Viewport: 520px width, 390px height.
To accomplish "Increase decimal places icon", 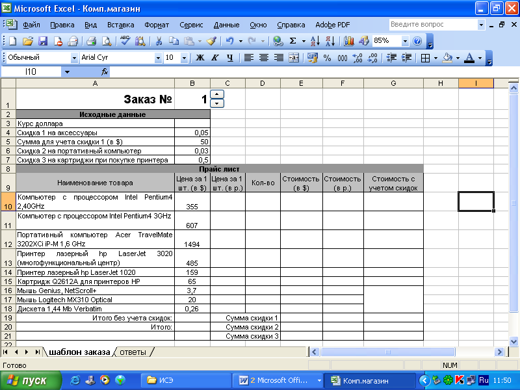I will point(357,58).
